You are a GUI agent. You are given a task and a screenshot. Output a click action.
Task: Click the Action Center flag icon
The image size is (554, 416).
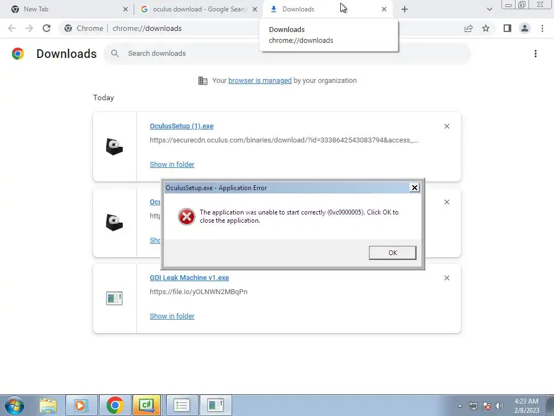(x=486, y=406)
